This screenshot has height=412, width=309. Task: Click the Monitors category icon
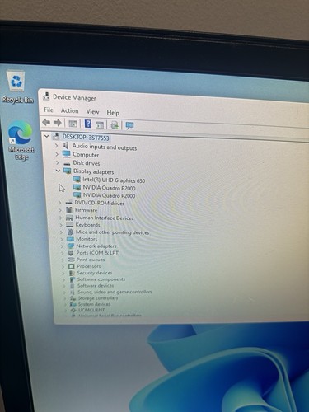point(71,239)
